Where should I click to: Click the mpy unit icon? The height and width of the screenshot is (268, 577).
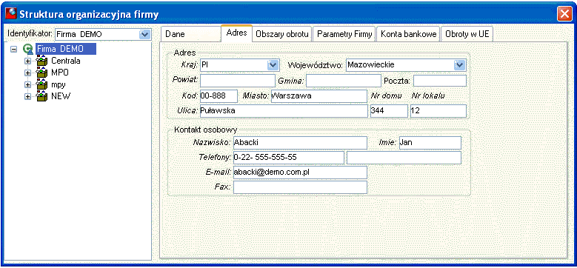[x=42, y=84]
